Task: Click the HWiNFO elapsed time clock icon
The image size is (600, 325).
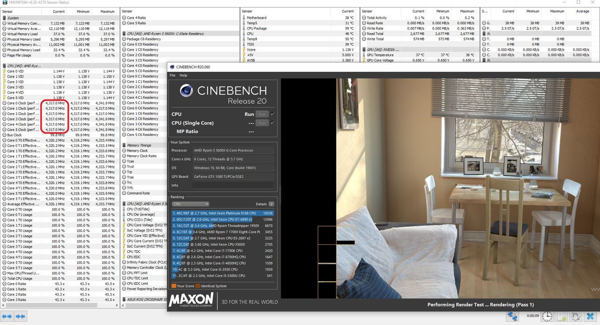Action: pyautogui.click(x=547, y=317)
